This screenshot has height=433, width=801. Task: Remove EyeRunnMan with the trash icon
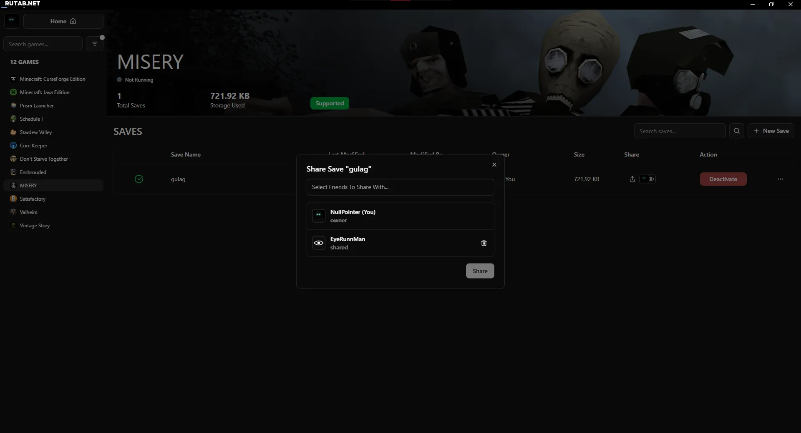coord(484,243)
